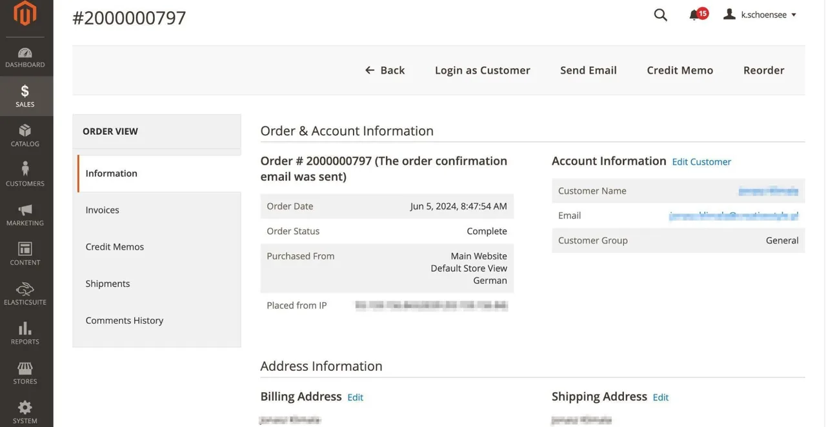The height and width of the screenshot is (427, 826).
Task: Open the Customers person icon
Action: click(x=25, y=169)
